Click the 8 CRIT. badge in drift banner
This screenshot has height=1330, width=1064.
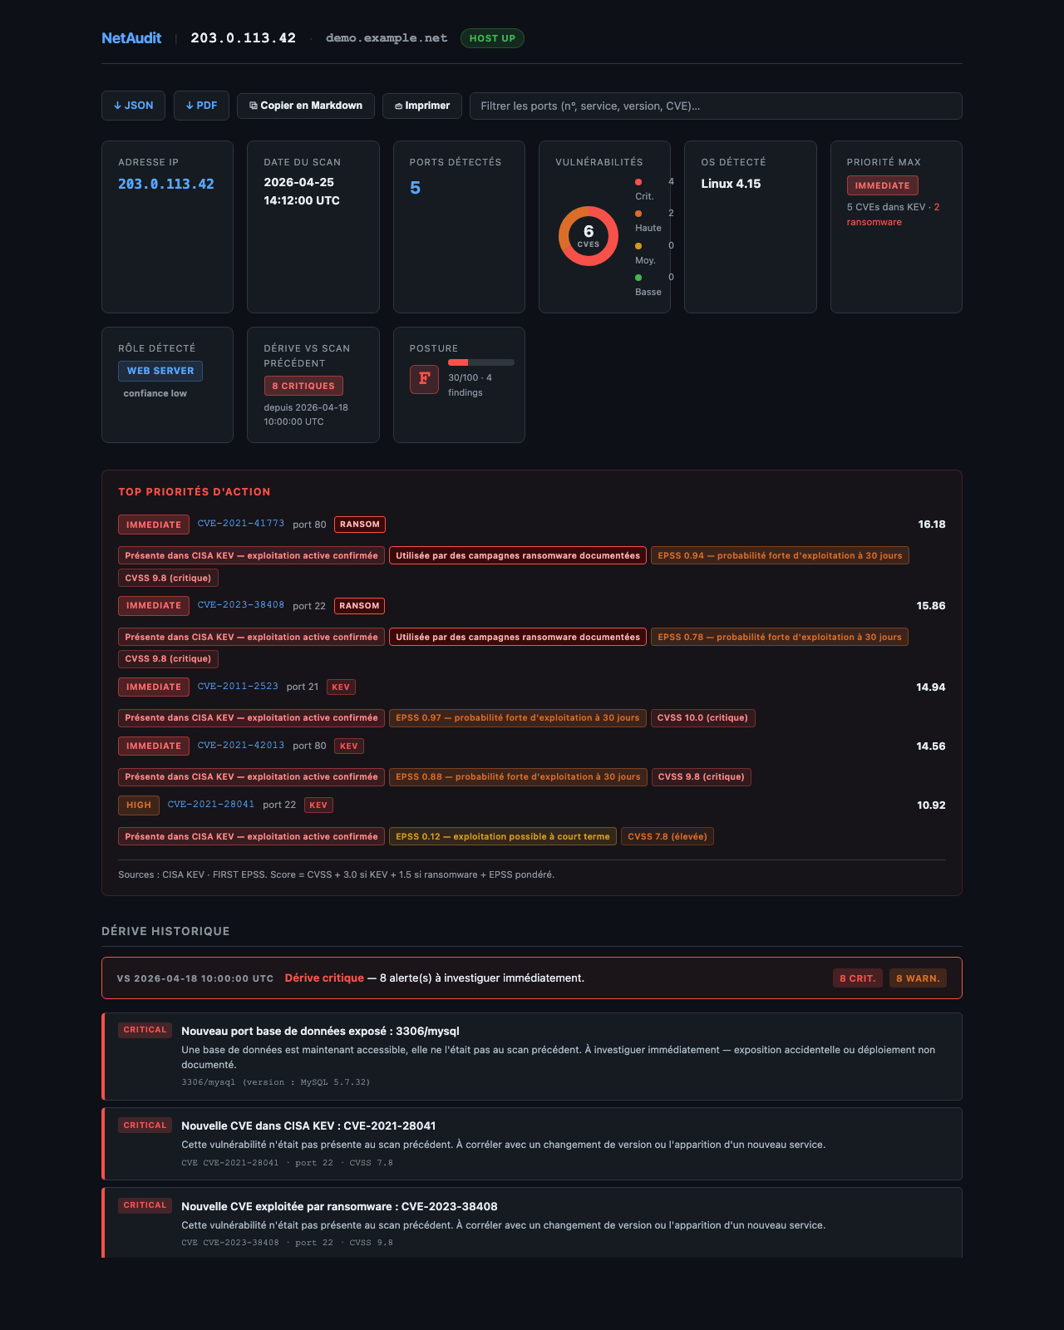[858, 978]
